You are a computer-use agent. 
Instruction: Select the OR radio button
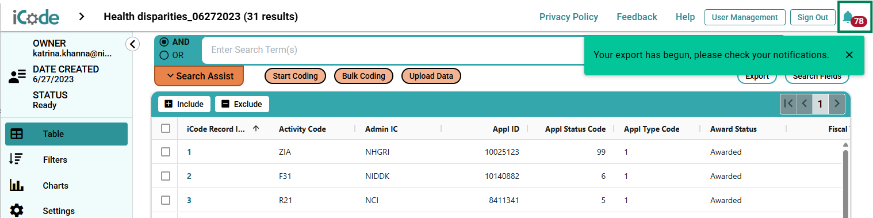(164, 55)
